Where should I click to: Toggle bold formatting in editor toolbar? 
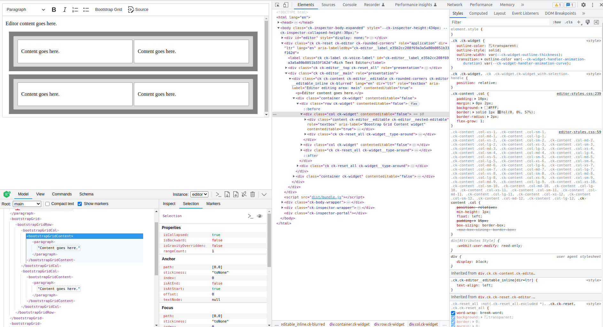tap(54, 10)
